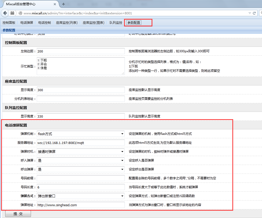Image resolution: width=262 pixels, height=218 pixels.
Task: Expand the 弹屏机制 dropdown
Action: point(81,134)
